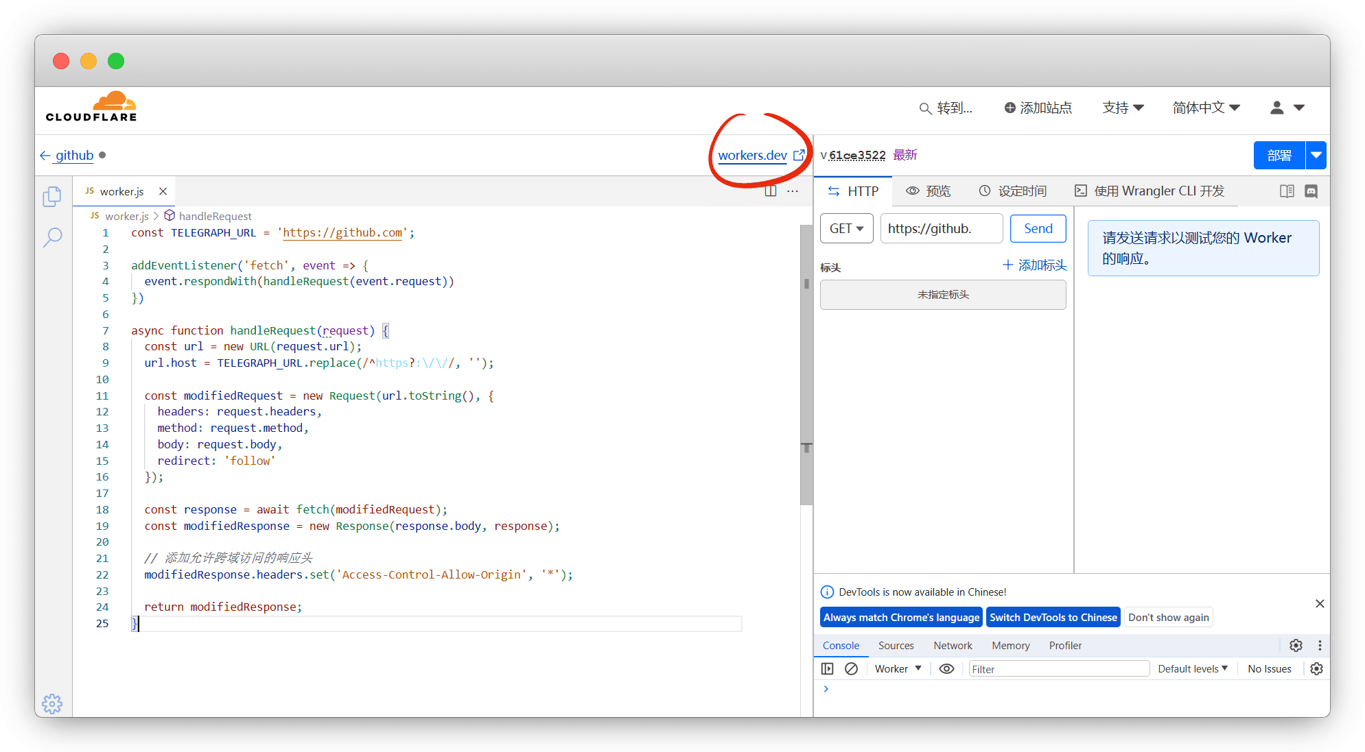Screen dimensions: 1365x752
Task: Click the user account icon
Action: pyautogui.click(x=1276, y=108)
